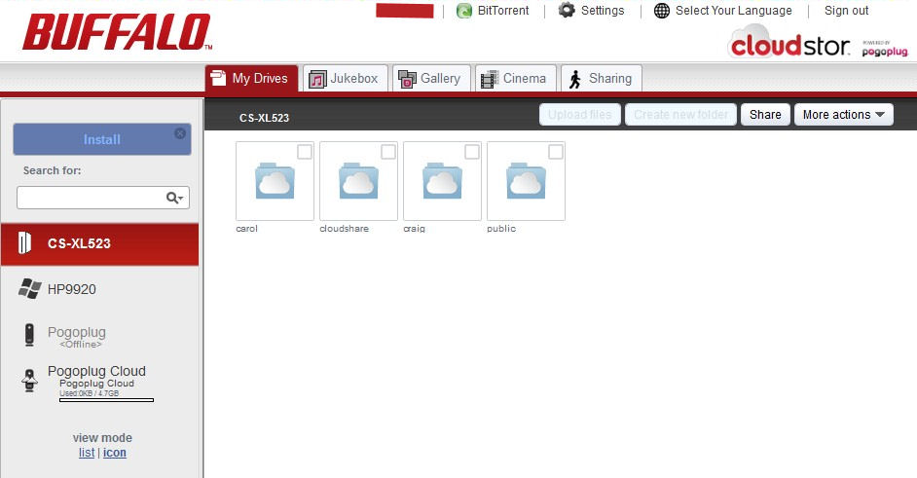Switch view mode to icon
This screenshot has height=478, width=917.
coord(115,453)
